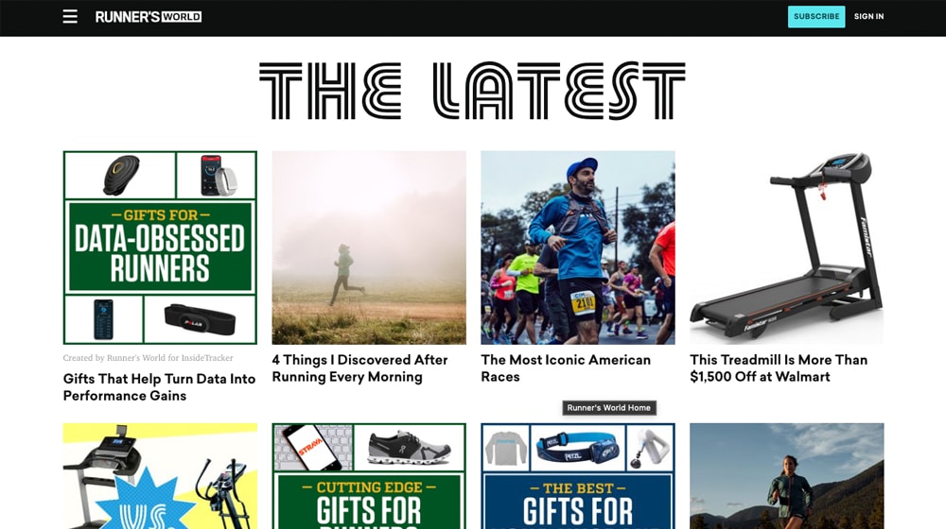The image size is (946, 529).
Task: Click the Runner's World logo
Action: [x=149, y=17]
